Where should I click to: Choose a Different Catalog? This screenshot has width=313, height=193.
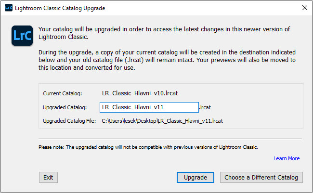[261, 177]
